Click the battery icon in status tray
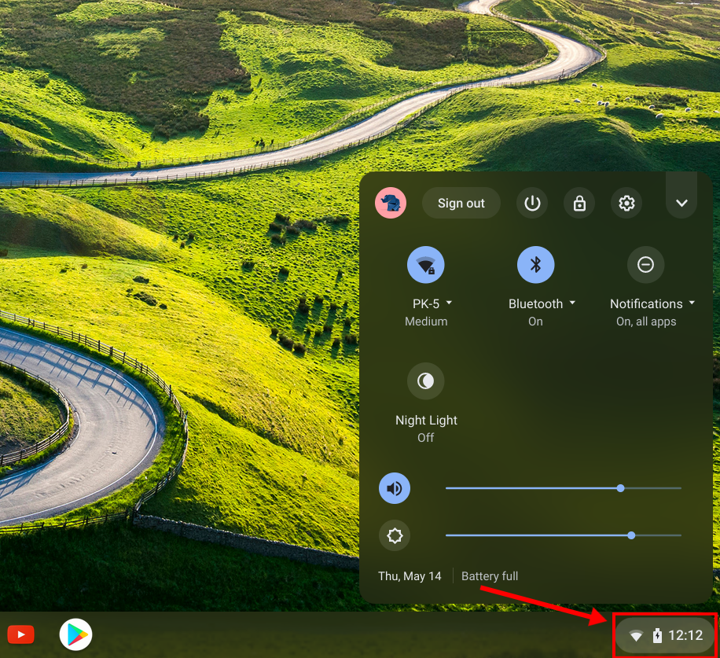The width and height of the screenshot is (720, 658). (658, 635)
